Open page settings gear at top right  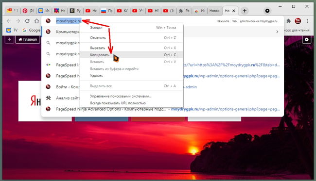click(307, 39)
